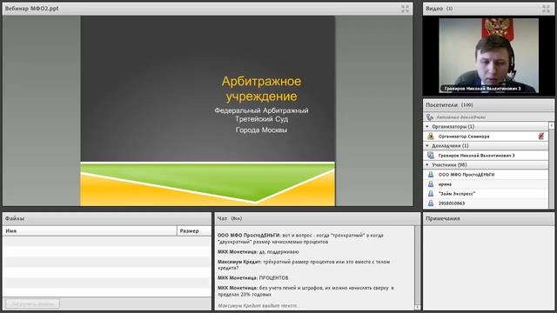557x313 pixels.
Task: Click the slide text Города Москвы
Action: point(261,130)
